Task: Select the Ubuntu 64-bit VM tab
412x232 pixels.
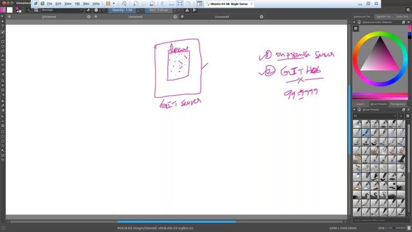Action: 229,4
